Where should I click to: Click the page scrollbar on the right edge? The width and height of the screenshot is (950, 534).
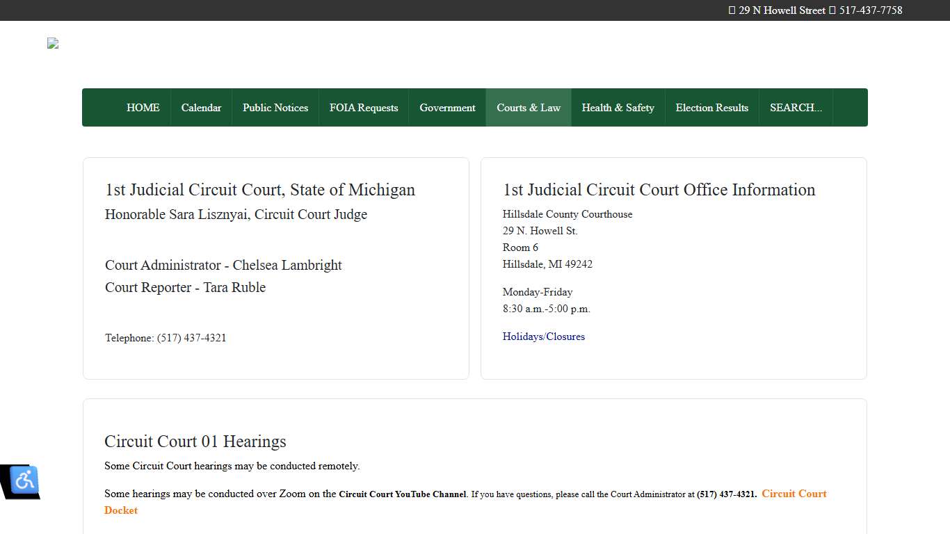(x=947, y=267)
